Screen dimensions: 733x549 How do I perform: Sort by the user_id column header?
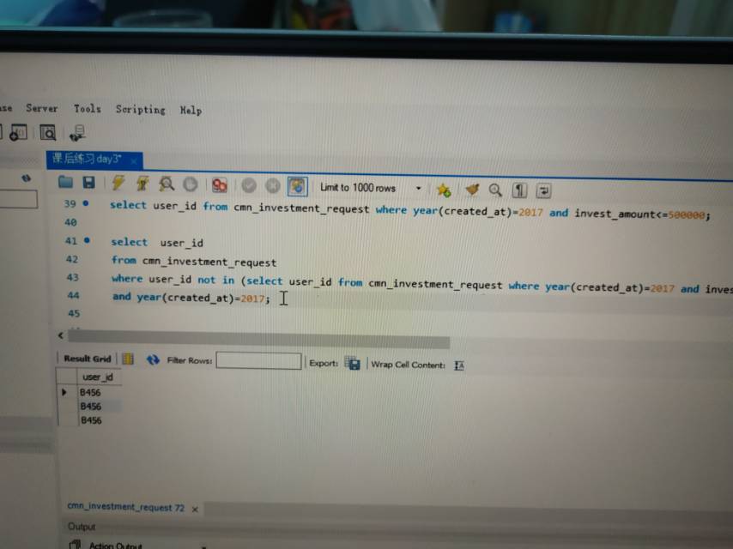[98, 377]
